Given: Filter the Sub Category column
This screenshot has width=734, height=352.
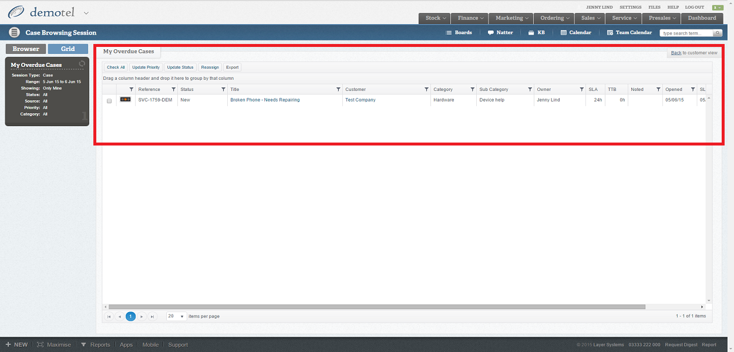Looking at the screenshot, I should pyautogui.click(x=530, y=89).
